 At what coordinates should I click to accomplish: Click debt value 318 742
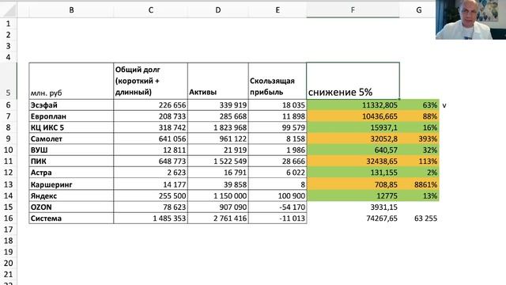pyautogui.click(x=151, y=127)
